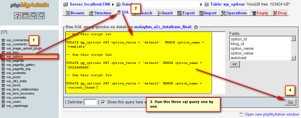Image resolution: width=301 pixels, height=118 pixels.
Task: Click the table icon beside wp_pageflip
Action: 3,61
